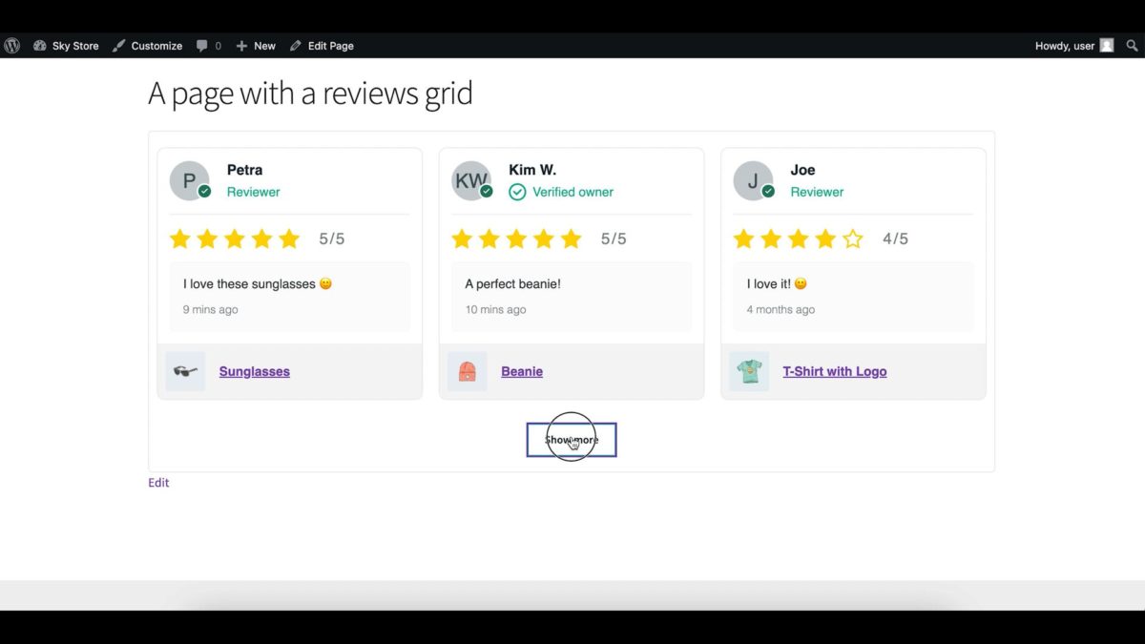Click Joe's circular avatar initial

[x=751, y=180]
